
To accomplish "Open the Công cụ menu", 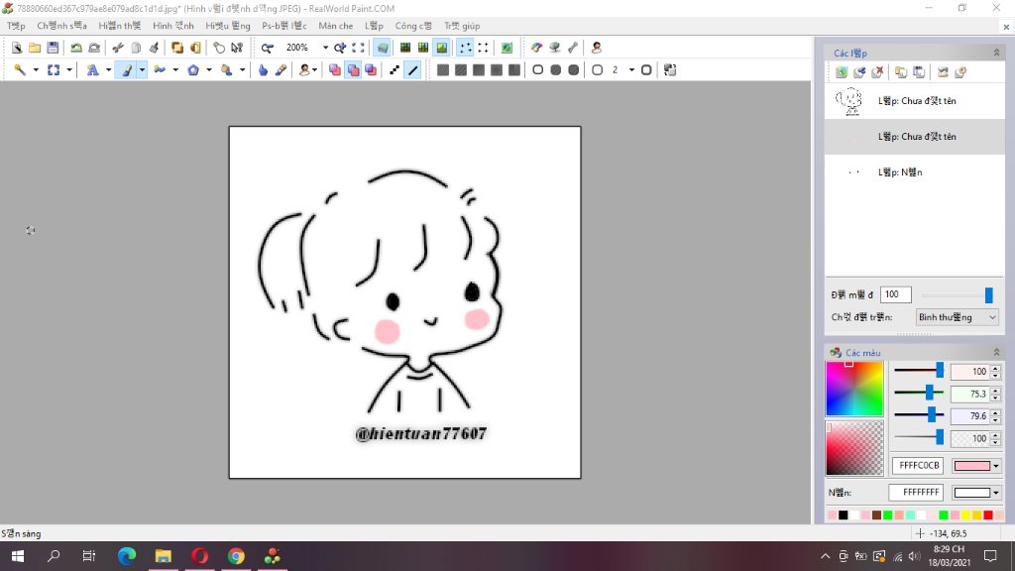I will coord(413,26).
